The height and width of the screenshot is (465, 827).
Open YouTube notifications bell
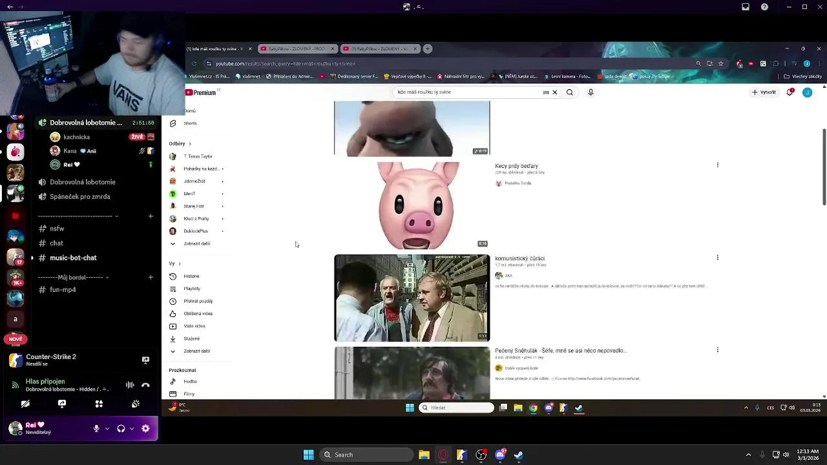click(x=790, y=92)
